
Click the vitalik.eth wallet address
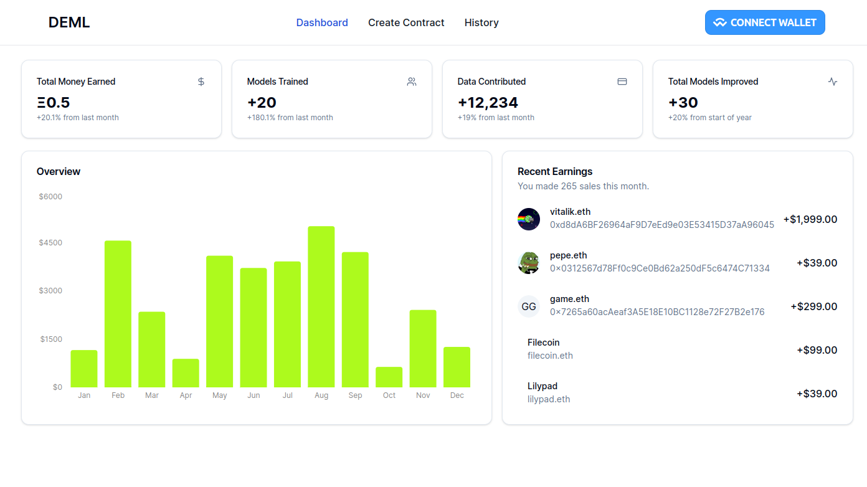[x=662, y=225]
